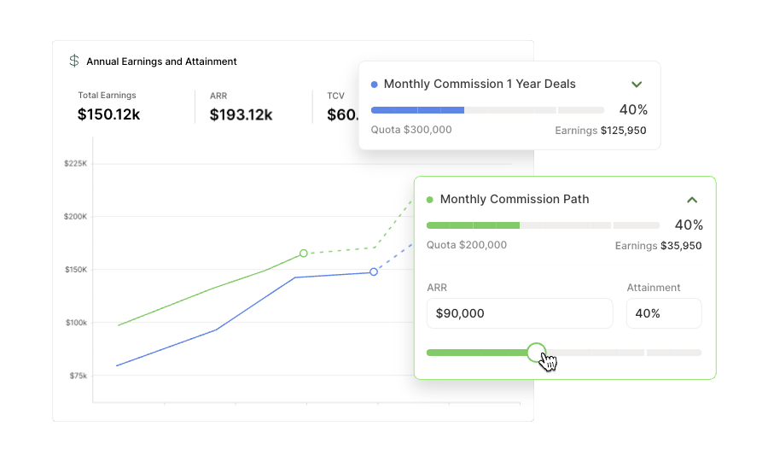The width and height of the screenshot is (768, 461).
Task: Click the Annual Earnings and Attainment title
Action: (x=161, y=61)
